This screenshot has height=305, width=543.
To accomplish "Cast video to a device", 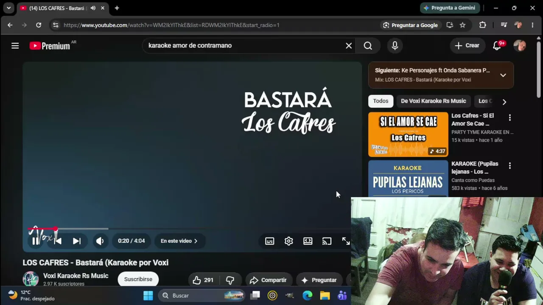I will click(327, 241).
